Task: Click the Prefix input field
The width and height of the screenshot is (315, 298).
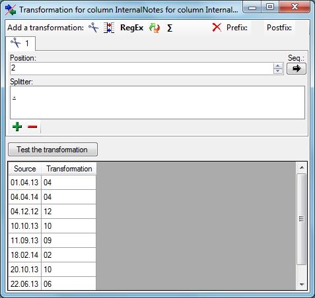Action: tap(257, 28)
